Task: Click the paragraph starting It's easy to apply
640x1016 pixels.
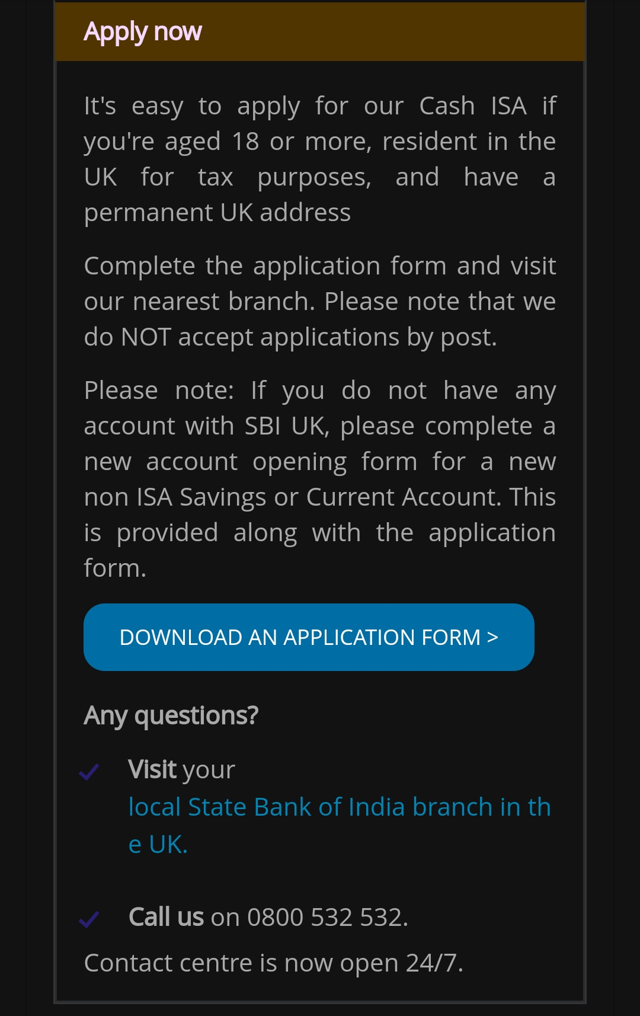Action: 320,159
